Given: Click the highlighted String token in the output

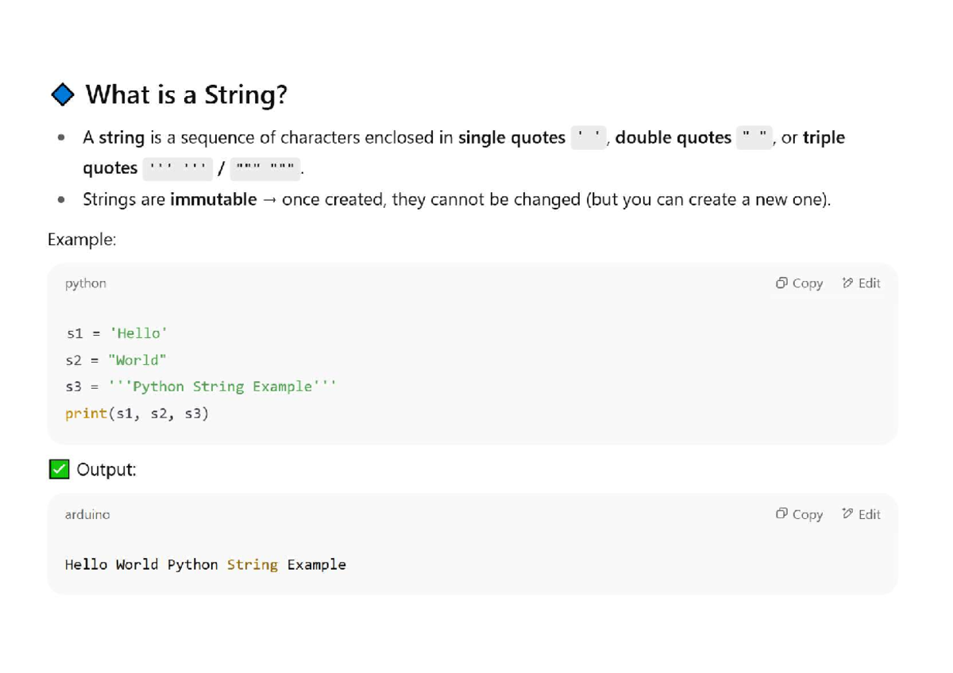Looking at the screenshot, I should (x=253, y=564).
